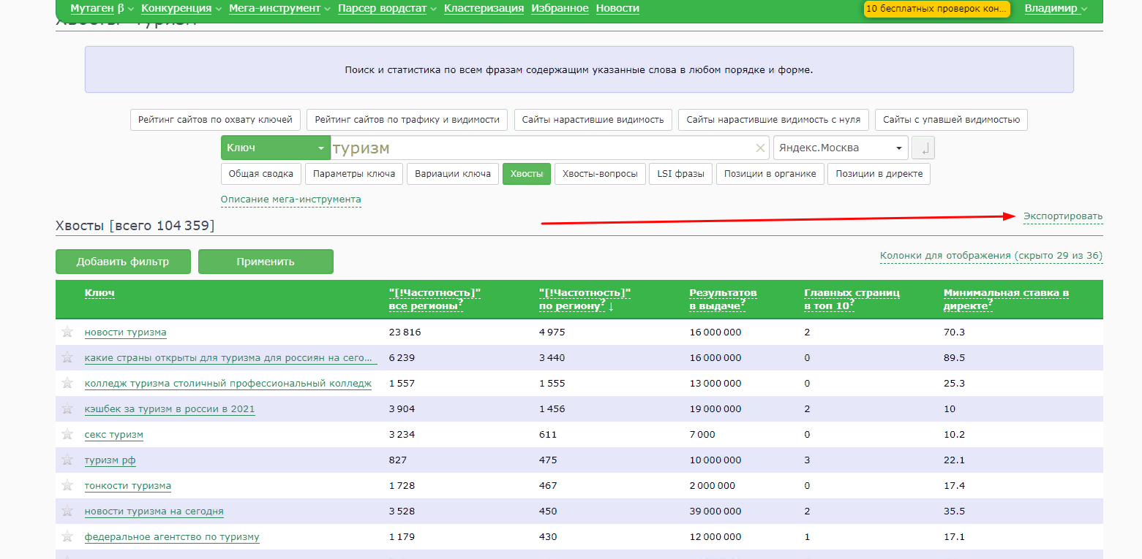
Task: Open Колонки для отображения settings link
Action: coord(991,256)
